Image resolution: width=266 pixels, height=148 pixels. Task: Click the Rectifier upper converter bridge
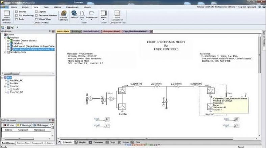coord(122,91)
